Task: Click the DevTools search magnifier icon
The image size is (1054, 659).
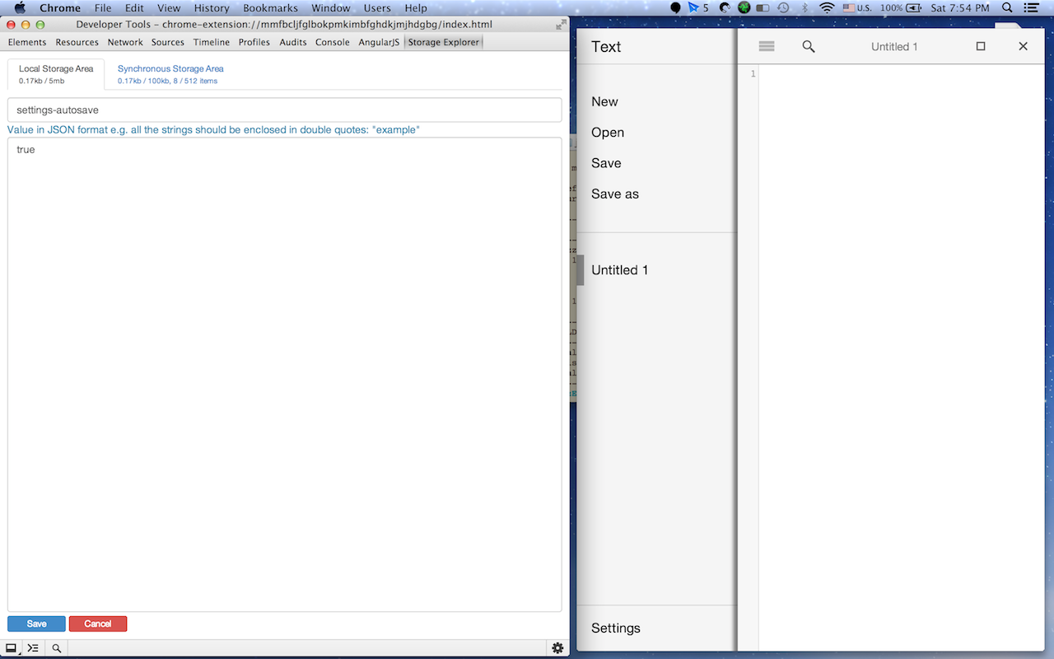Action: (x=56, y=648)
